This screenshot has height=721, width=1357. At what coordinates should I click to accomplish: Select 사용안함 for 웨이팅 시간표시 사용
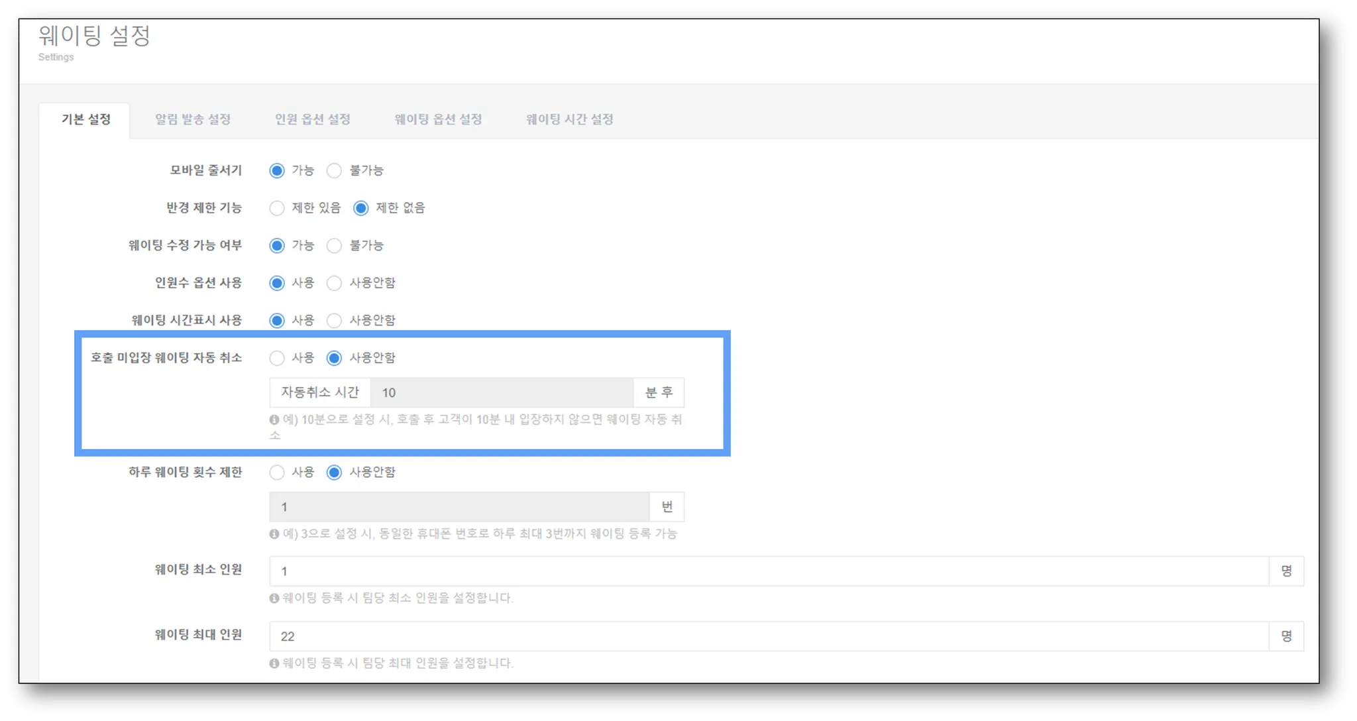click(335, 321)
